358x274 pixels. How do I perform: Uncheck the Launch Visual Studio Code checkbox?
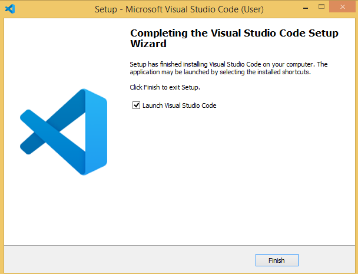click(x=137, y=105)
